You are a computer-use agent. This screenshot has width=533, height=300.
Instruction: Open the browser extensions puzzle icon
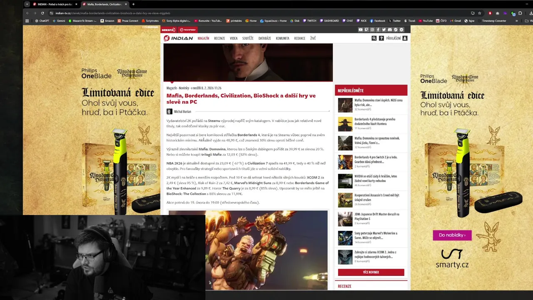[x=520, y=13]
